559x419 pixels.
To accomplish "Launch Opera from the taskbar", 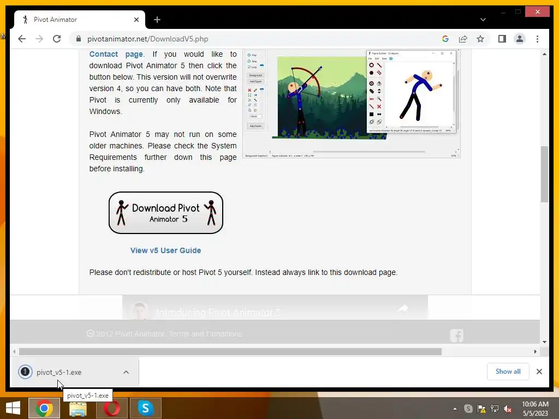I will point(112,408).
